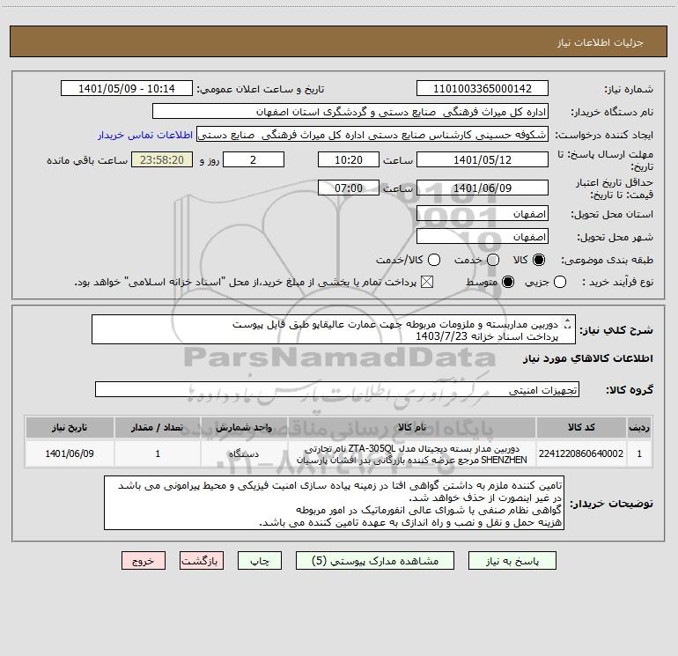
Task: Select the متوسط purchase type radio
Action: pyautogui.click(x=508, y=282)
